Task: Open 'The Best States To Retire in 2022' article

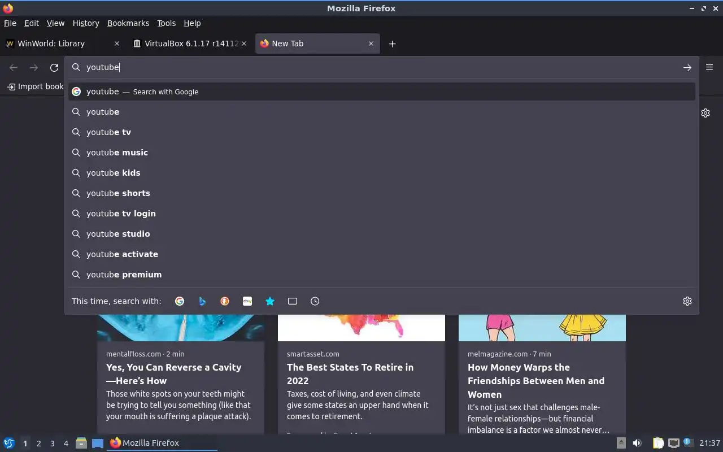Action: click(x=350, y=374)
